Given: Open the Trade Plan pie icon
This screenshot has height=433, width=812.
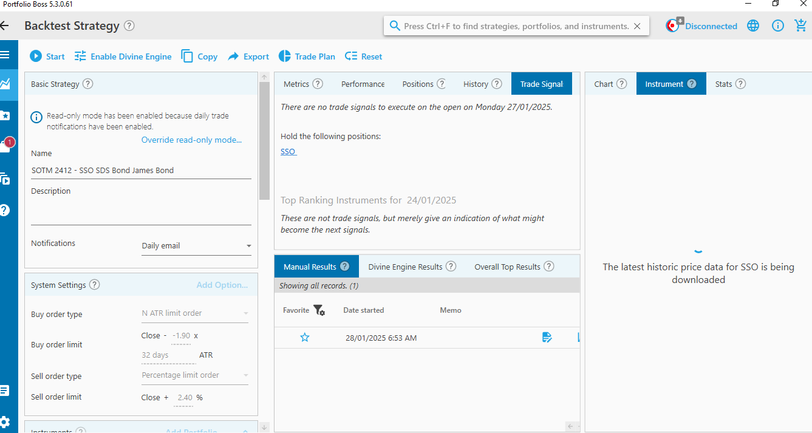Looking at the screenshot, I should click(x=284, y=56).
